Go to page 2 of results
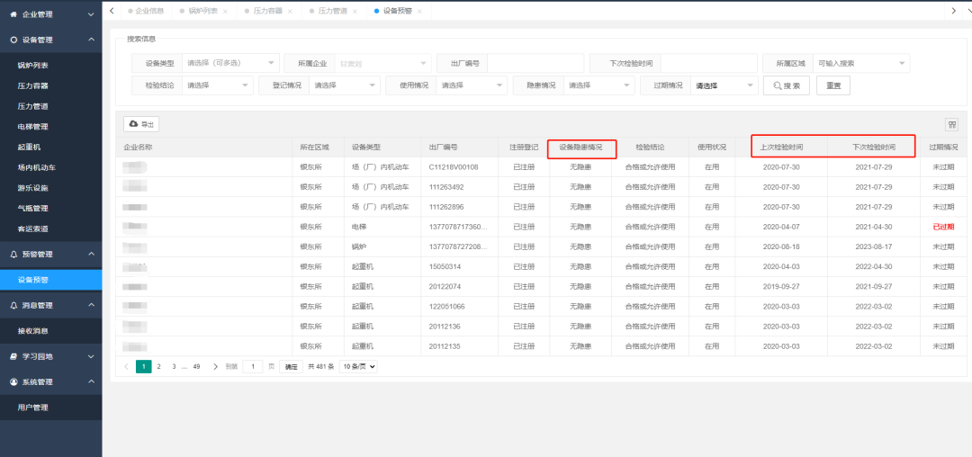 (158, 367)
